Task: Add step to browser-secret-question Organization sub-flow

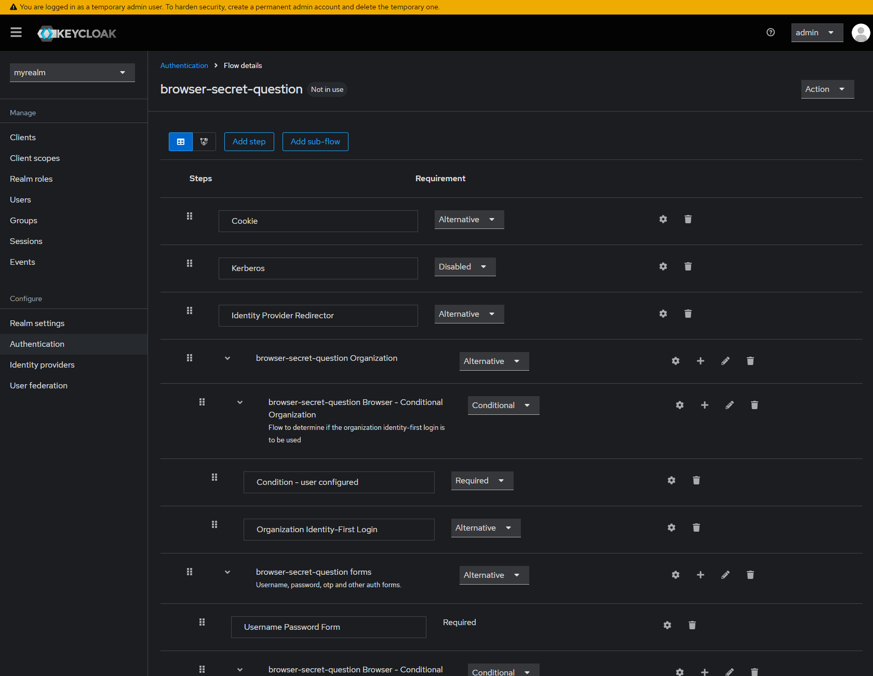Action: [701, 361]
